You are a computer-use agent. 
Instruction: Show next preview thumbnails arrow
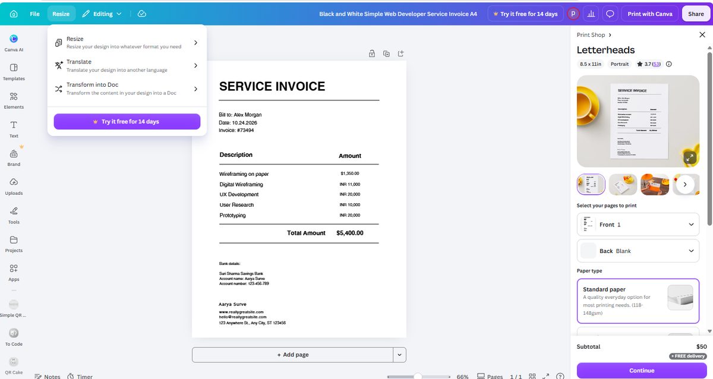tap(685, 185)
